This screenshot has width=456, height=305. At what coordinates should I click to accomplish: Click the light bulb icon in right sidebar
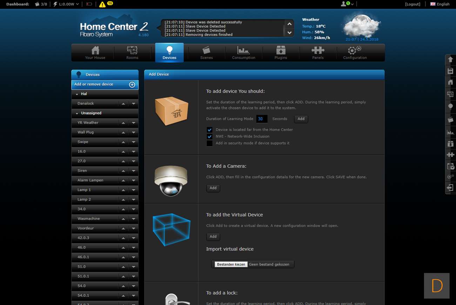[450, 106]
